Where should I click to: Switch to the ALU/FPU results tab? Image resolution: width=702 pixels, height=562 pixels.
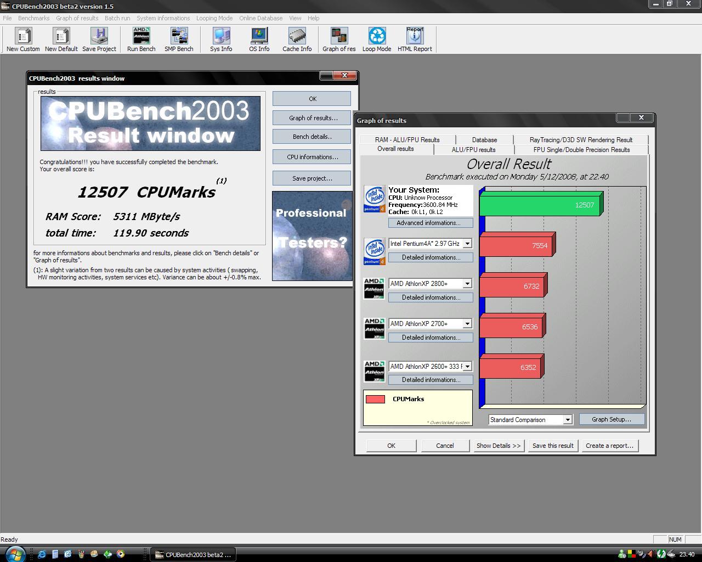tap(473, 150)
